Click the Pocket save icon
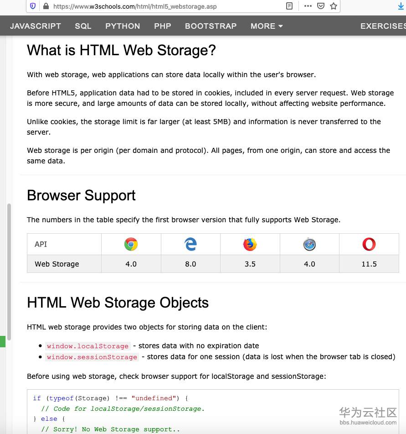This screenshot has width=406, height=434. click(320, 6)
